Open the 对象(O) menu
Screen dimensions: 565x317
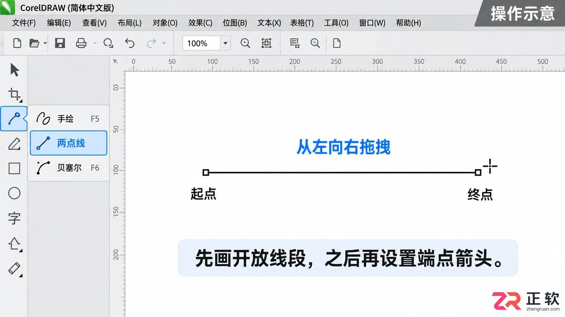pyautogui.click(x=165, y=23)
